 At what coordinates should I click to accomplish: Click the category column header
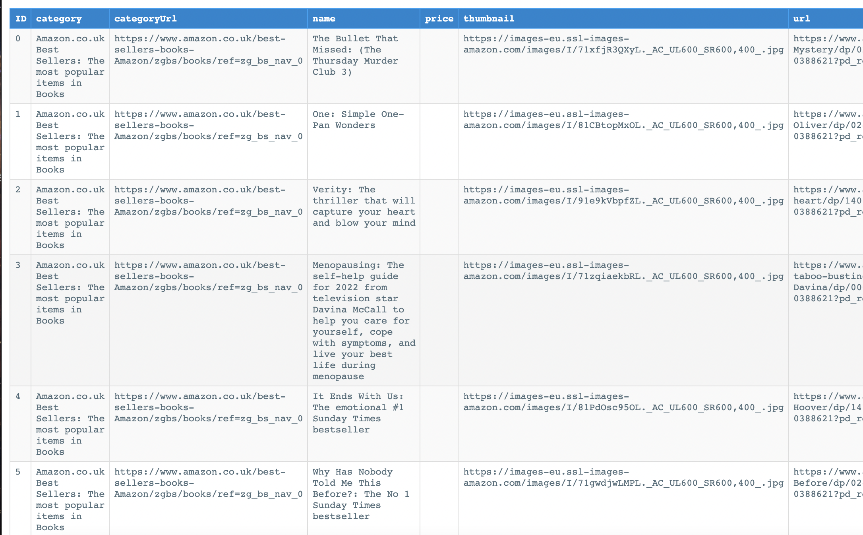pyautogui.click(x=70, y=19)
